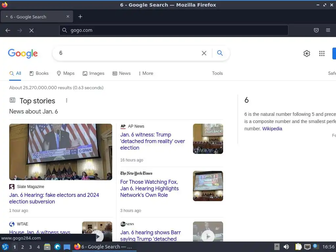Click the removable media eject tray icon
Viewport: 336px width, 252px height.
277,247
